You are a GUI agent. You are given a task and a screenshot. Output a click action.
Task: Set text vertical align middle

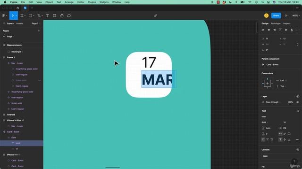(285, 139)
